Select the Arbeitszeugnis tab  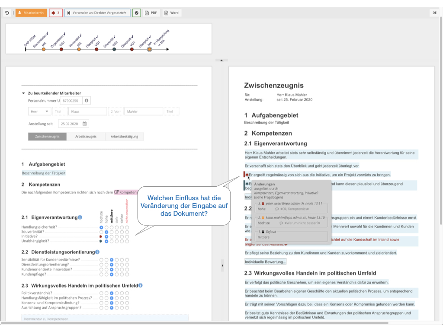[86, 137]
